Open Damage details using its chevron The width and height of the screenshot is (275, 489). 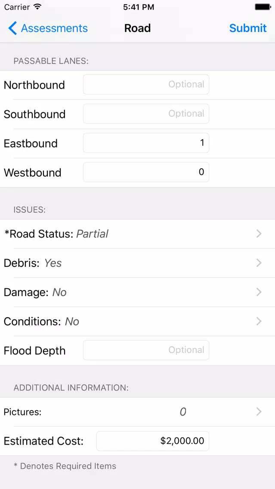click(x=259, y=292)
